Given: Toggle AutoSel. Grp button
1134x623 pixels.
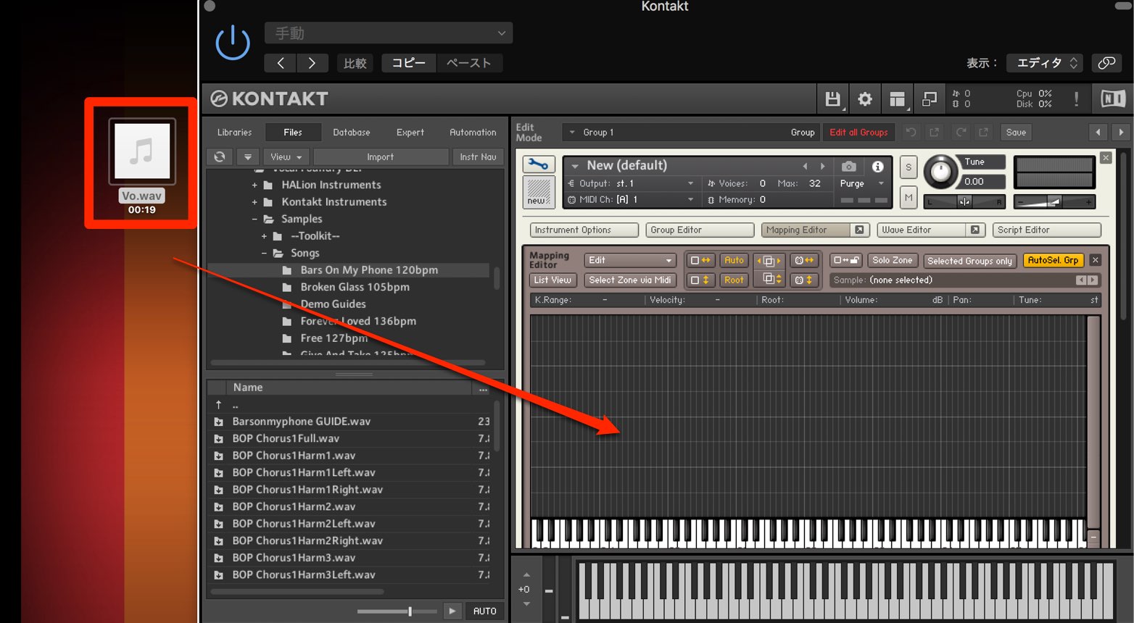Looking at the screenshot, I should [1053, 260].
